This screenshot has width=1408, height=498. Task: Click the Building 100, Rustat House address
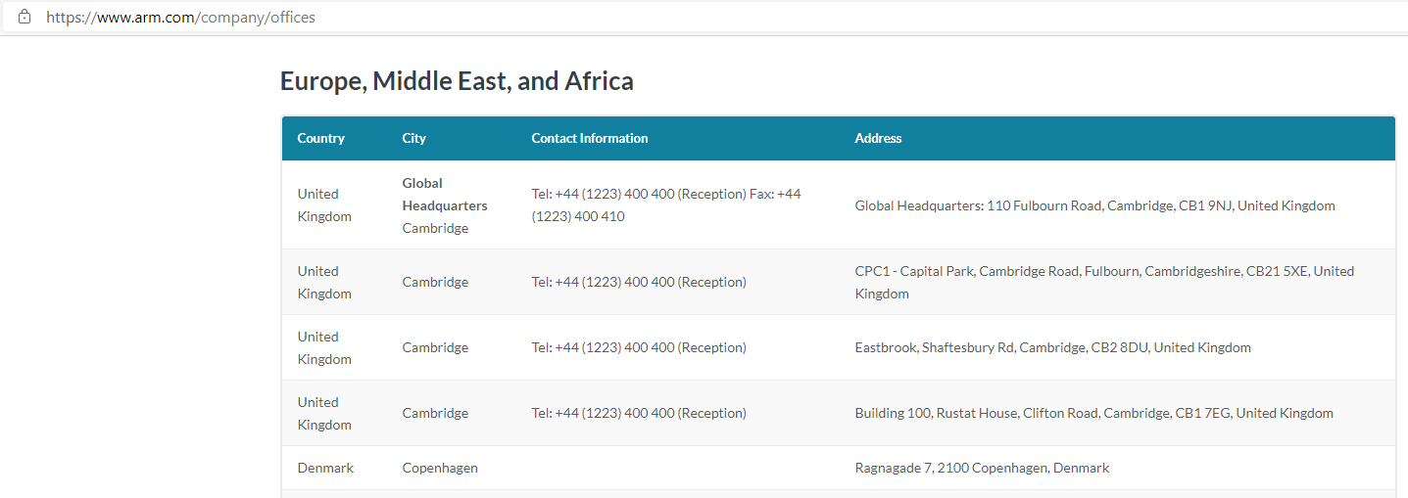click(x=1093, y=413)
